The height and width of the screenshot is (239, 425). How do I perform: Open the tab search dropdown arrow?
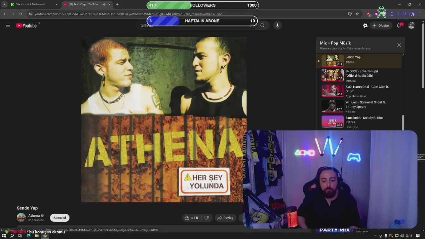tap(4, 4)
